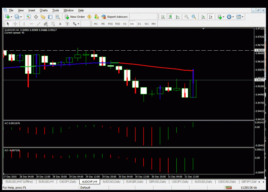Toggle chart shift from right border

click(x=211, y=17)
